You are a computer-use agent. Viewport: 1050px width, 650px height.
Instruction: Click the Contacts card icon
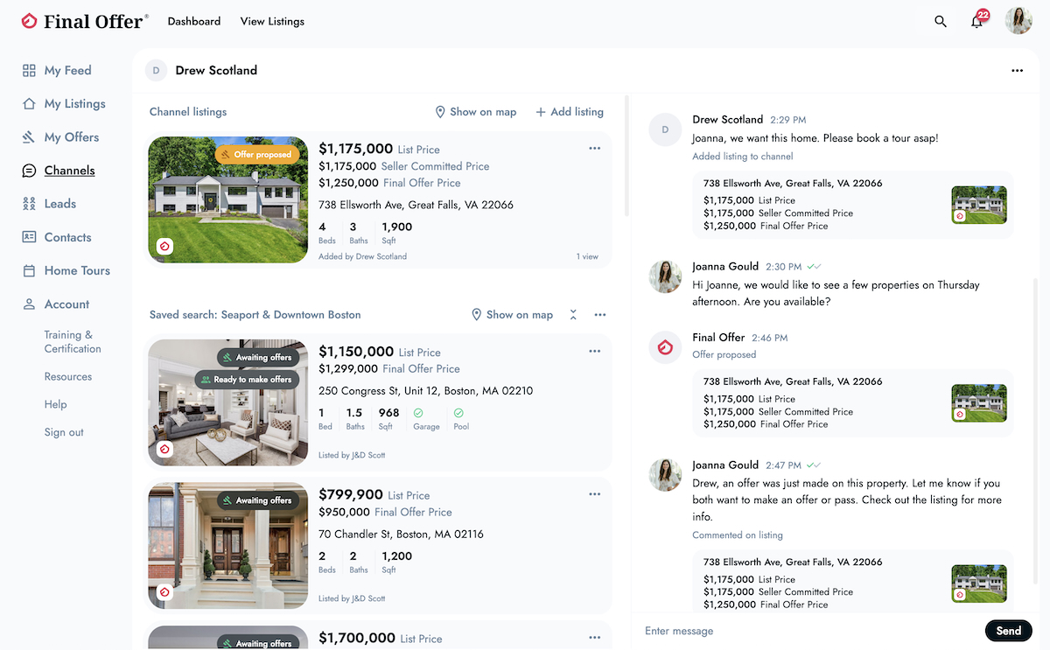tap(29, 237)
